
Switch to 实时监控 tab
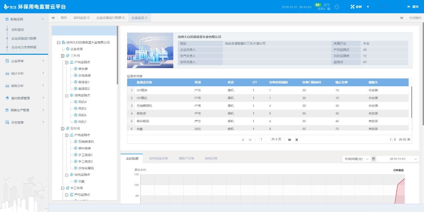80,18
